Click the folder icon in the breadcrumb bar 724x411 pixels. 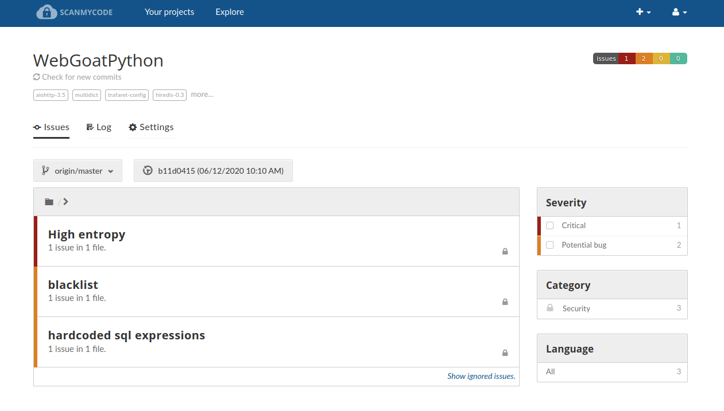tap(49, 202)
